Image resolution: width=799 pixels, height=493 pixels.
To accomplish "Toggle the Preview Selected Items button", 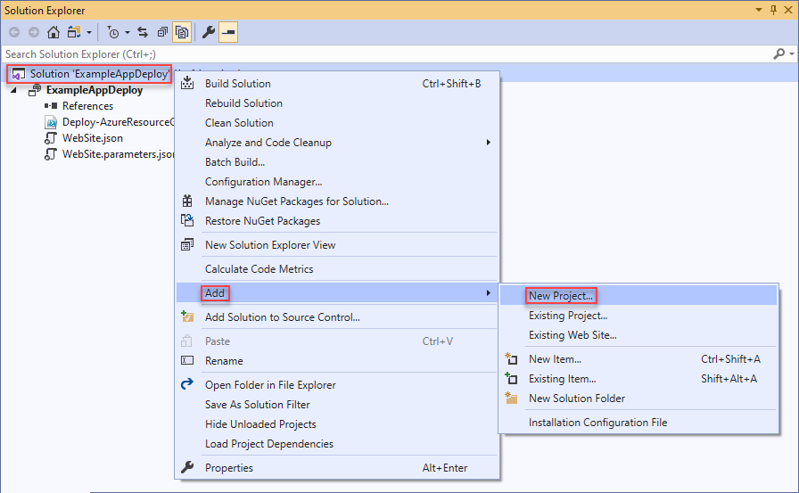I will [x=228, y=33].
